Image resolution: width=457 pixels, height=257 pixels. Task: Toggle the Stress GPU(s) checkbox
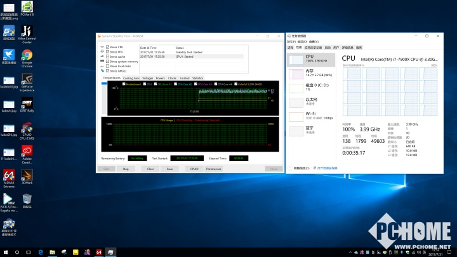coord(107,71)
